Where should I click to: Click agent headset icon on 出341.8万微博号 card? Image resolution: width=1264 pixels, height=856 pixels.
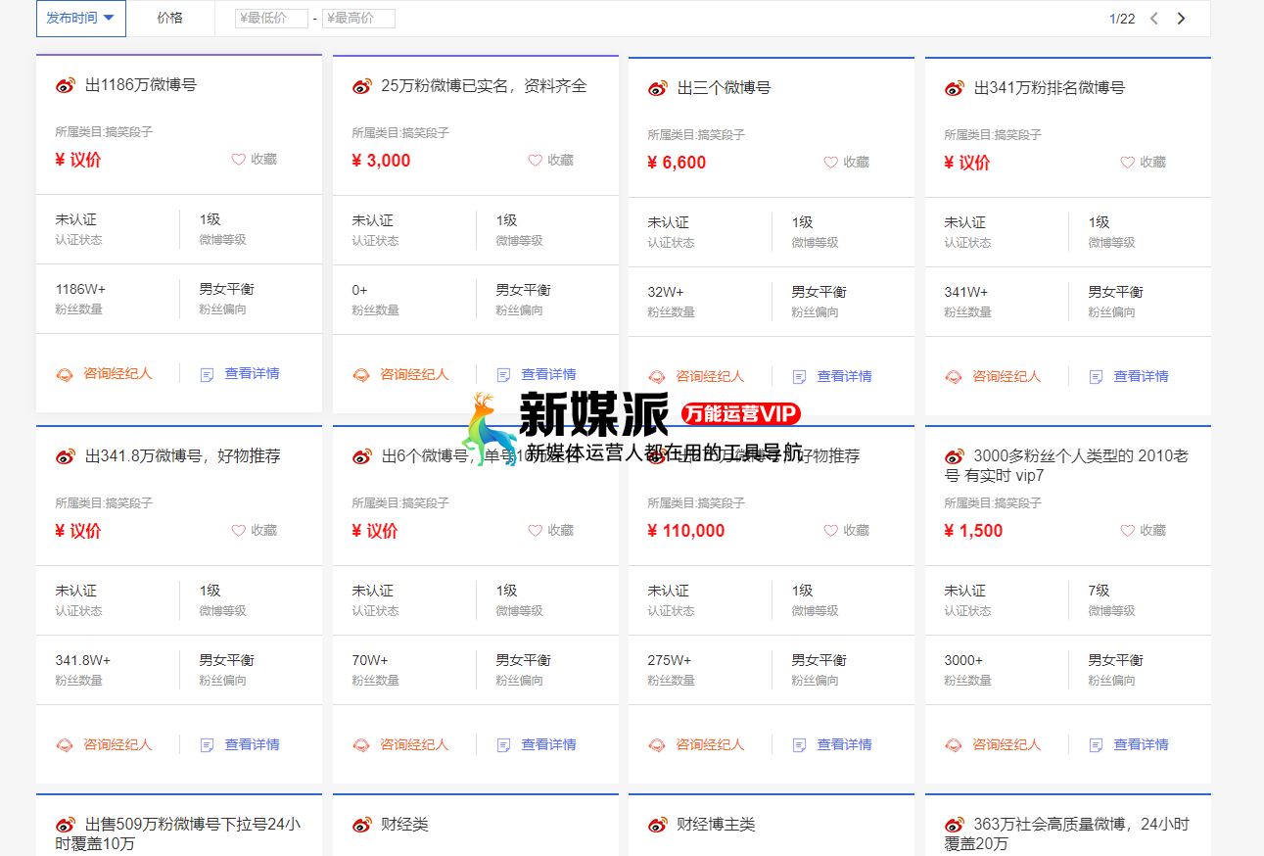coord(65,745)
